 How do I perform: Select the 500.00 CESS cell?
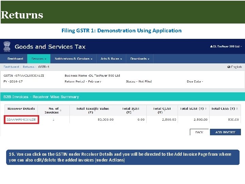(233, 120)
